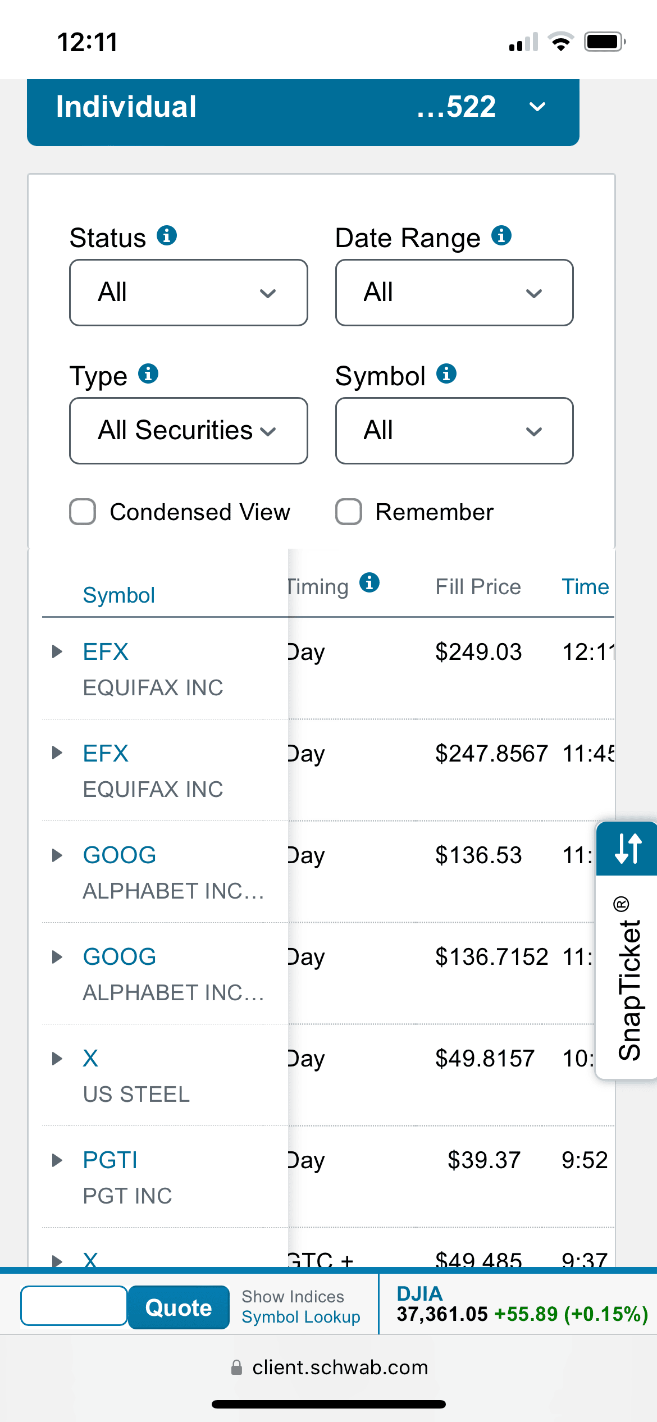
Task: Click the Date Range info icon
Action: pos(501,235)
